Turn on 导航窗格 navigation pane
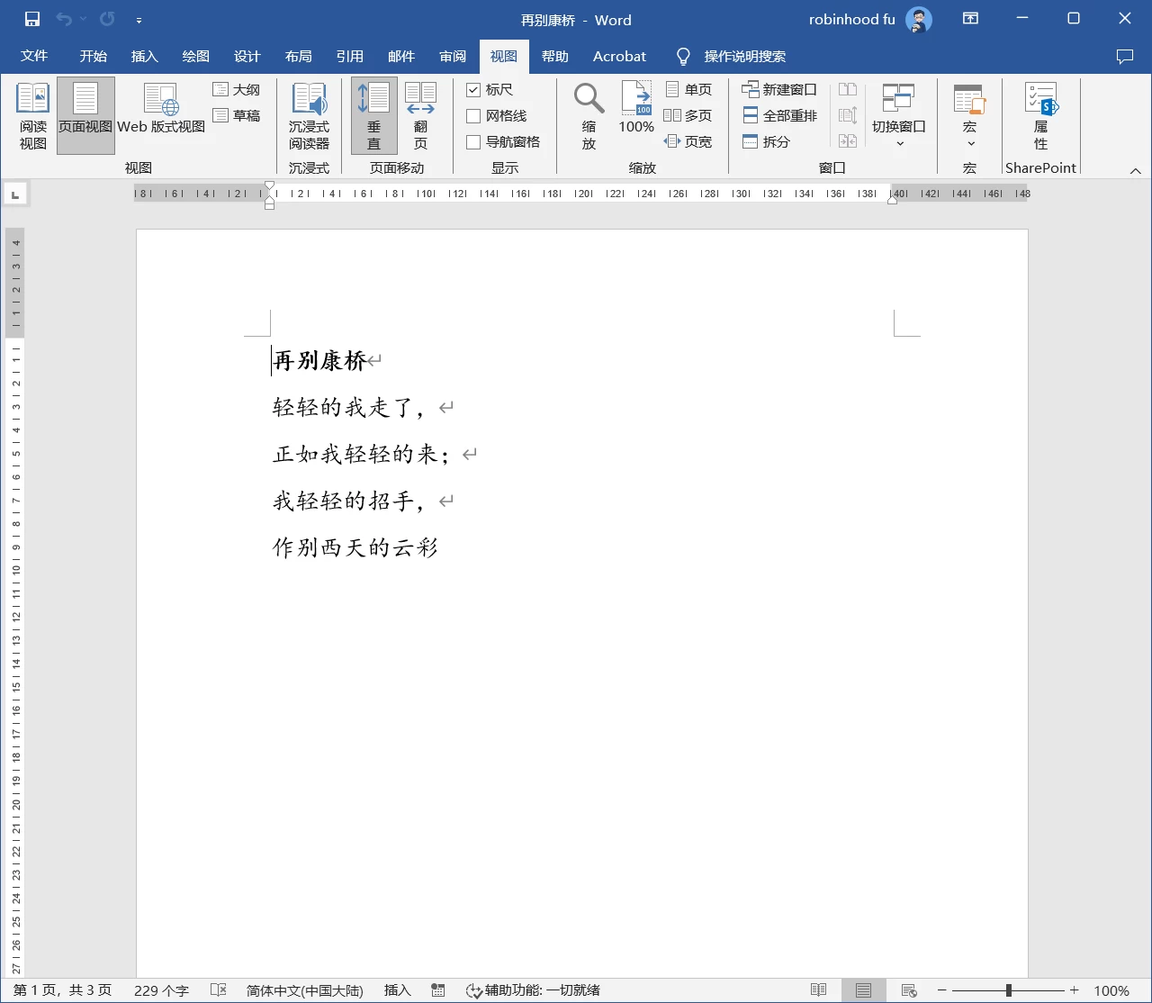Image resolution: width=1152 pixels, height=1003 pixels. [x=473, y=142]
